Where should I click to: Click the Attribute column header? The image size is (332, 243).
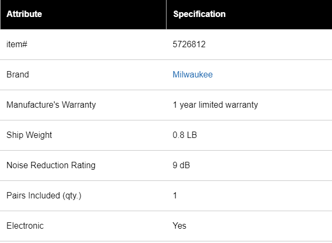[24, 14]
